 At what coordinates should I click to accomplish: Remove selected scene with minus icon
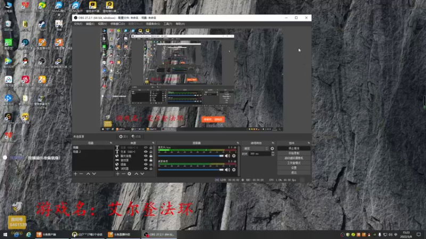[x=81, y=174]
